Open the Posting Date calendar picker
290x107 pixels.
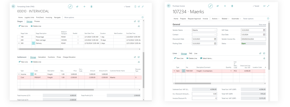pos(215,44)
